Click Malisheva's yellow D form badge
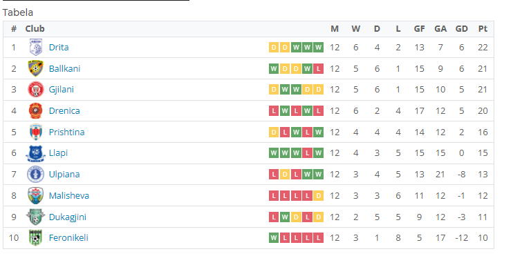522x256 pixels. pyautogui.click(x=318, y=196)
